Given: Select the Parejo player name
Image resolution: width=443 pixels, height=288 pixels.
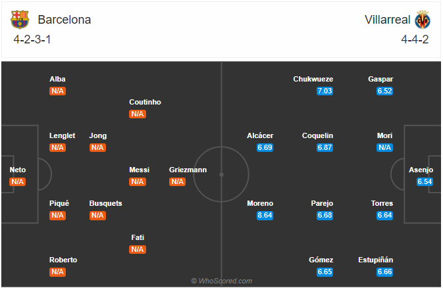Looking at the screenshot, I should pyautogui.click(x=322, y=203).
